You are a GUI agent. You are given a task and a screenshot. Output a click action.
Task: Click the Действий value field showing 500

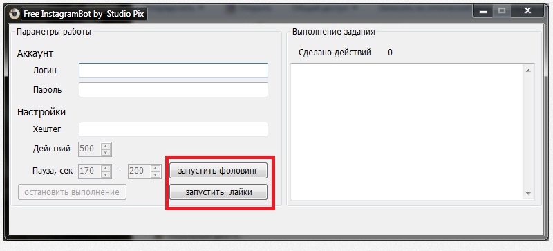coord(90,149)
